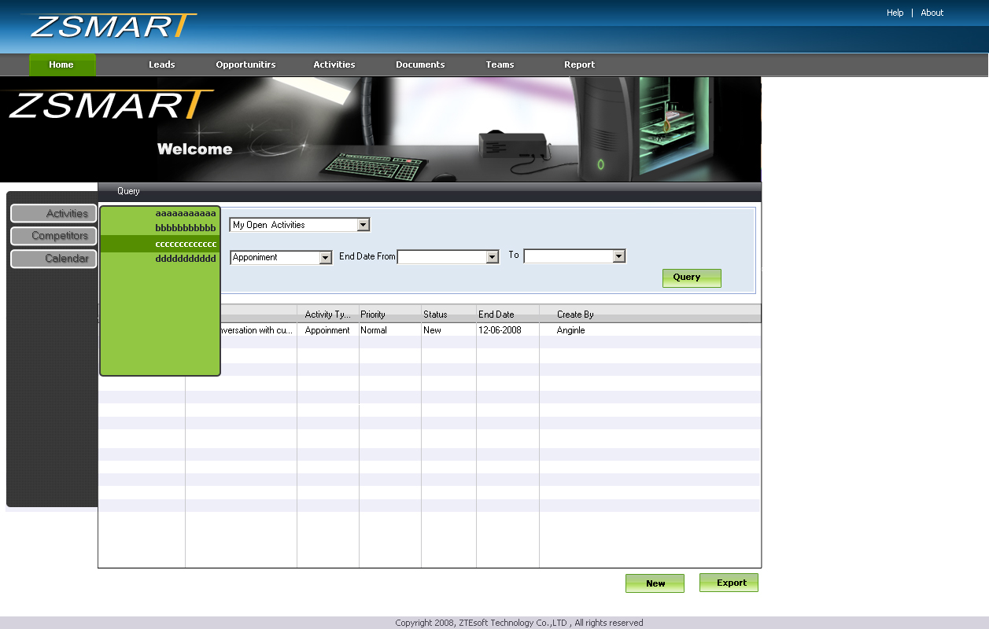Open the Apponiment type dropdown
Image resolution: width=989 pixels, height=629 pixels.
[325, 257]
